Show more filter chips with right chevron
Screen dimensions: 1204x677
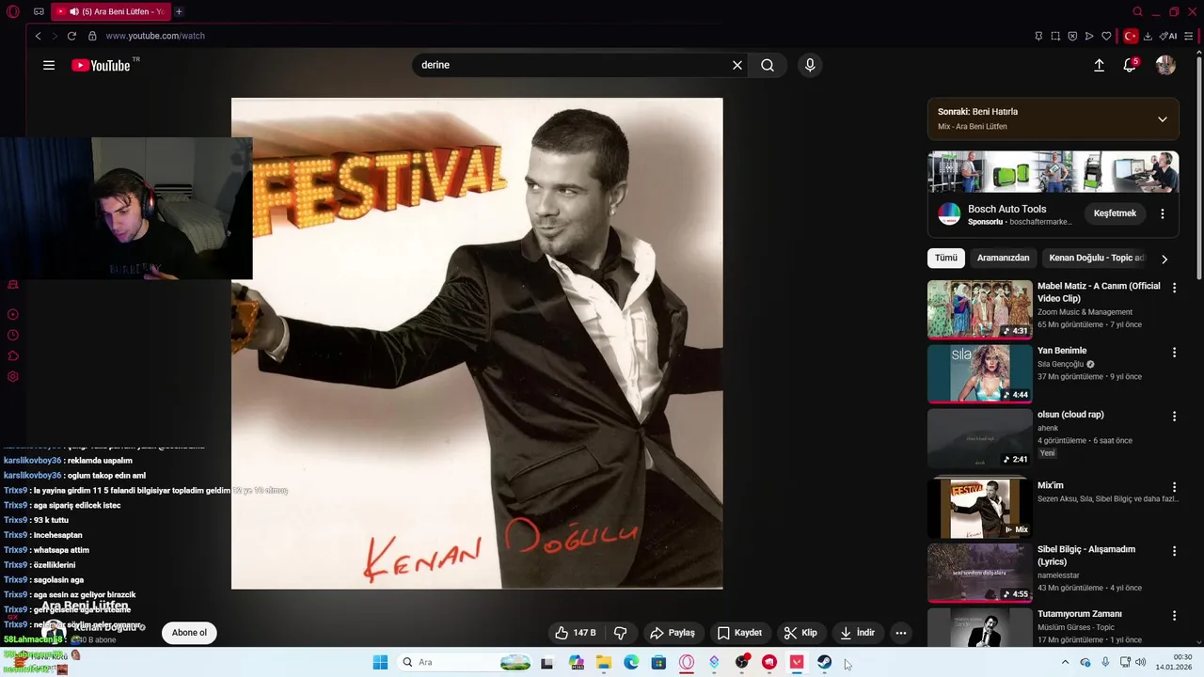pyautogui.click(x=1164, y=259)
